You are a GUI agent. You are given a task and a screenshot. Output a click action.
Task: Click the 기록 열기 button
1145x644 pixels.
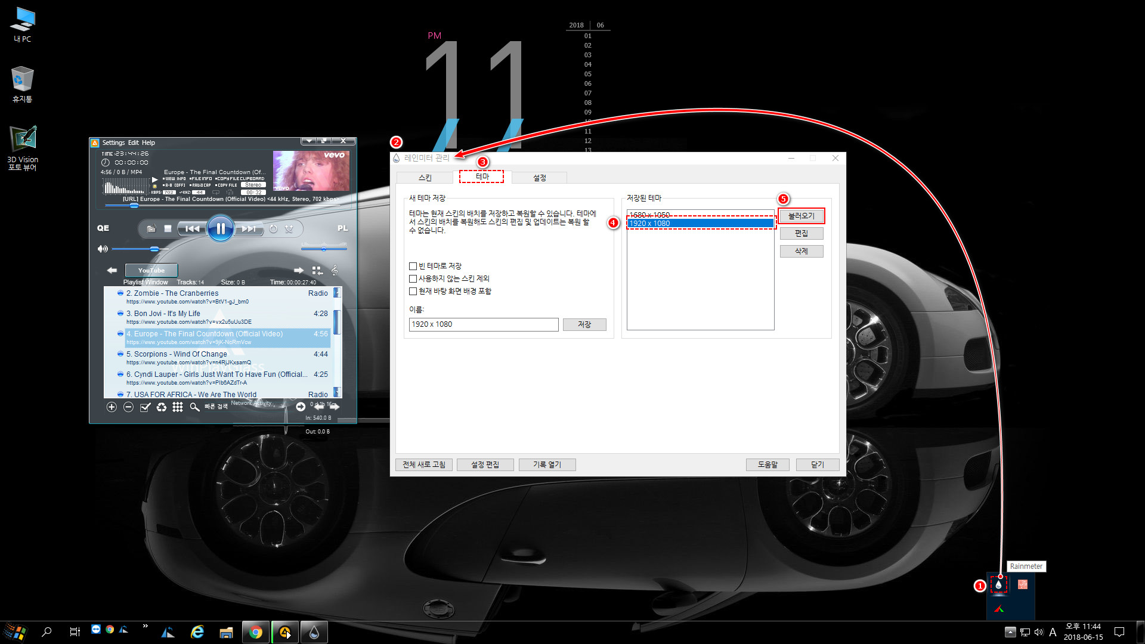tap(547, 465)
